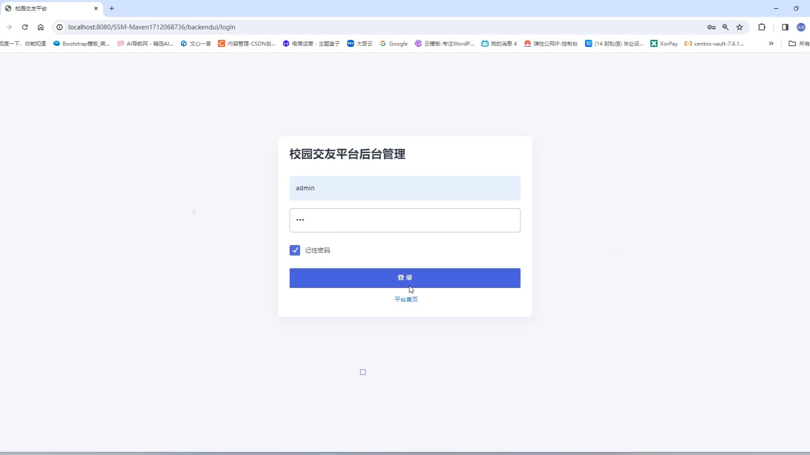Image resolution: width=810 pixels, height=455 pixels.
Task: Reload the login page
Action: pos(25,27)
